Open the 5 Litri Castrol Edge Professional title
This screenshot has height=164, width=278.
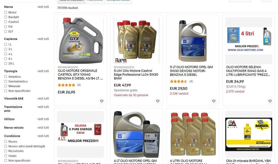pyautogui.click(x=136, y=74)
